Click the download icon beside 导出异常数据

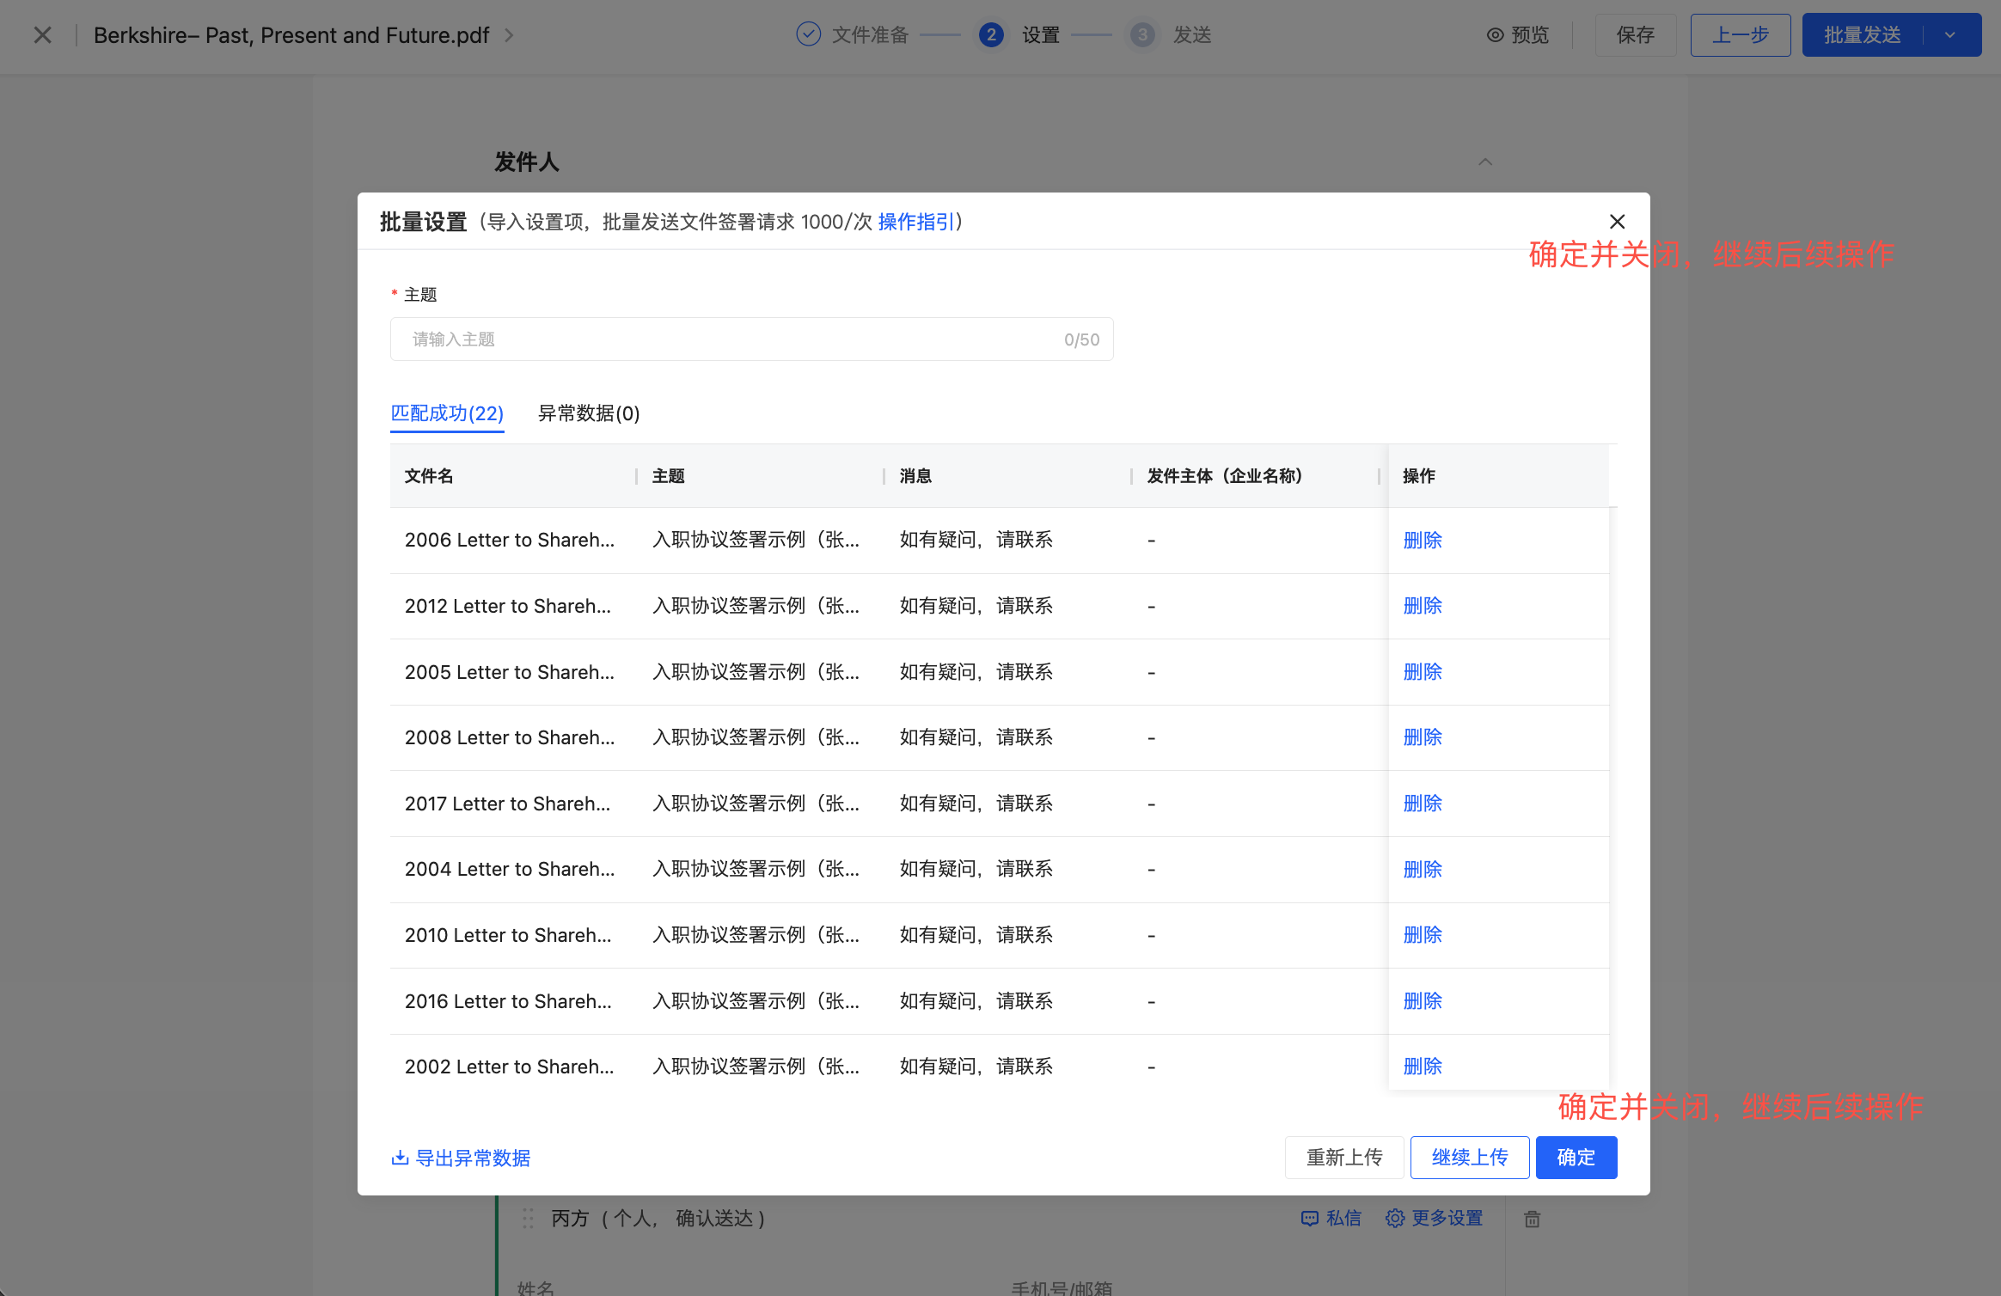click(400, 1158)
